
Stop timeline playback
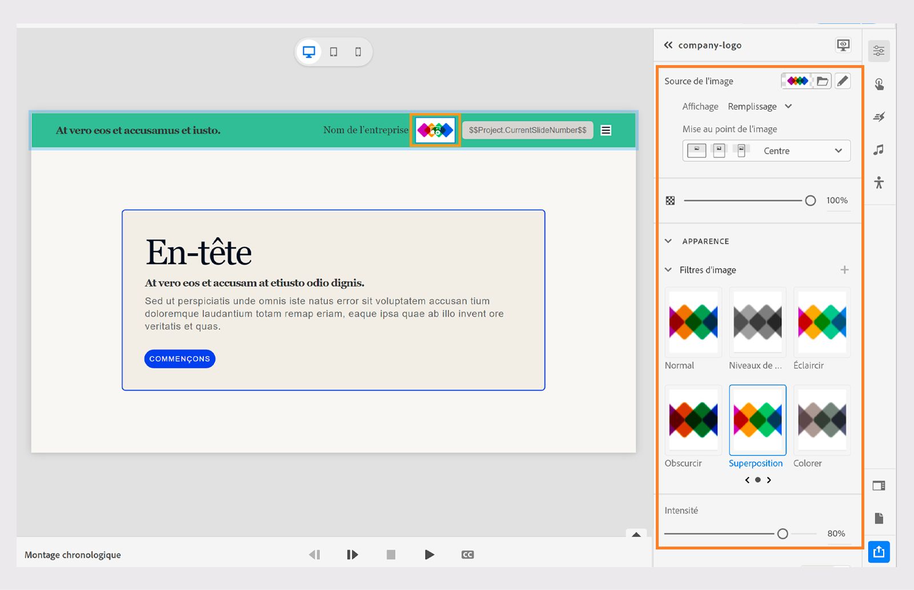[391, 555]
